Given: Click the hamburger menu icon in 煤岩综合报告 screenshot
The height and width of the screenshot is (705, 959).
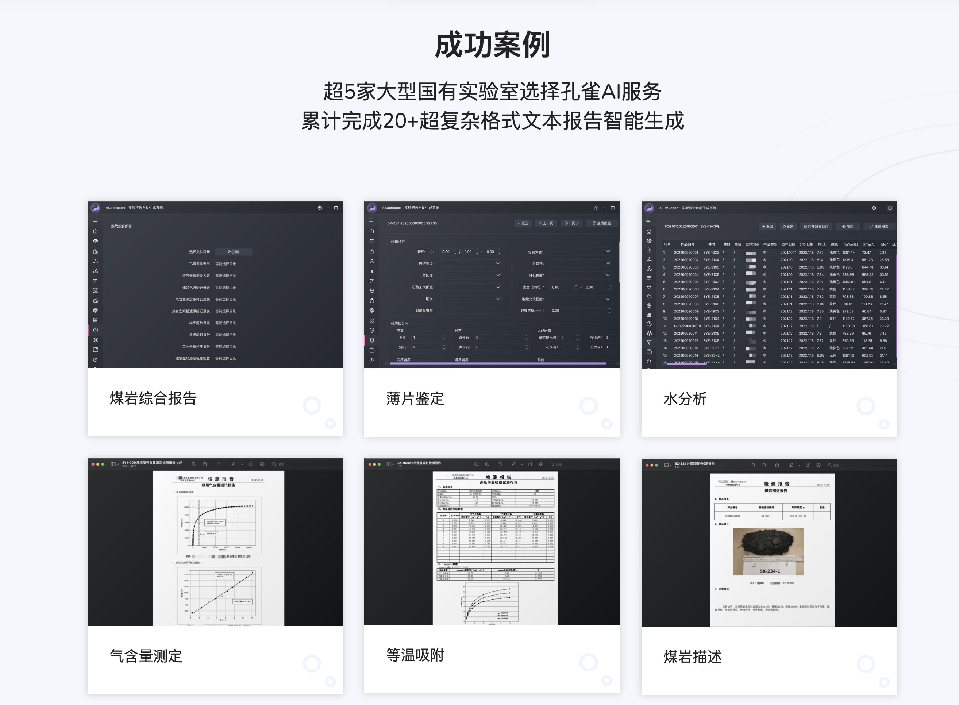Looking at the screenshot, I should (95, 220).
